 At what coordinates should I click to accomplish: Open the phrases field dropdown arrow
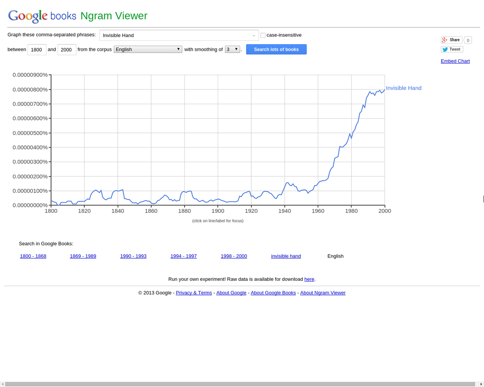coord(254,36)
